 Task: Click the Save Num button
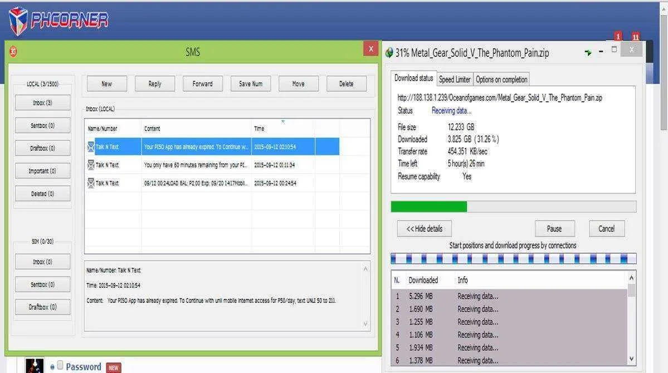pos(251,84)
